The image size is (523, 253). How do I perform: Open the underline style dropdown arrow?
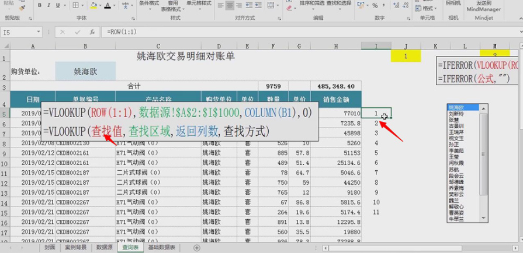64,6
